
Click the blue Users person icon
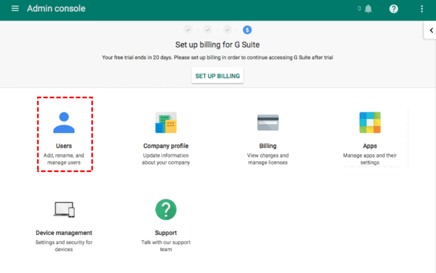point(64,122)
